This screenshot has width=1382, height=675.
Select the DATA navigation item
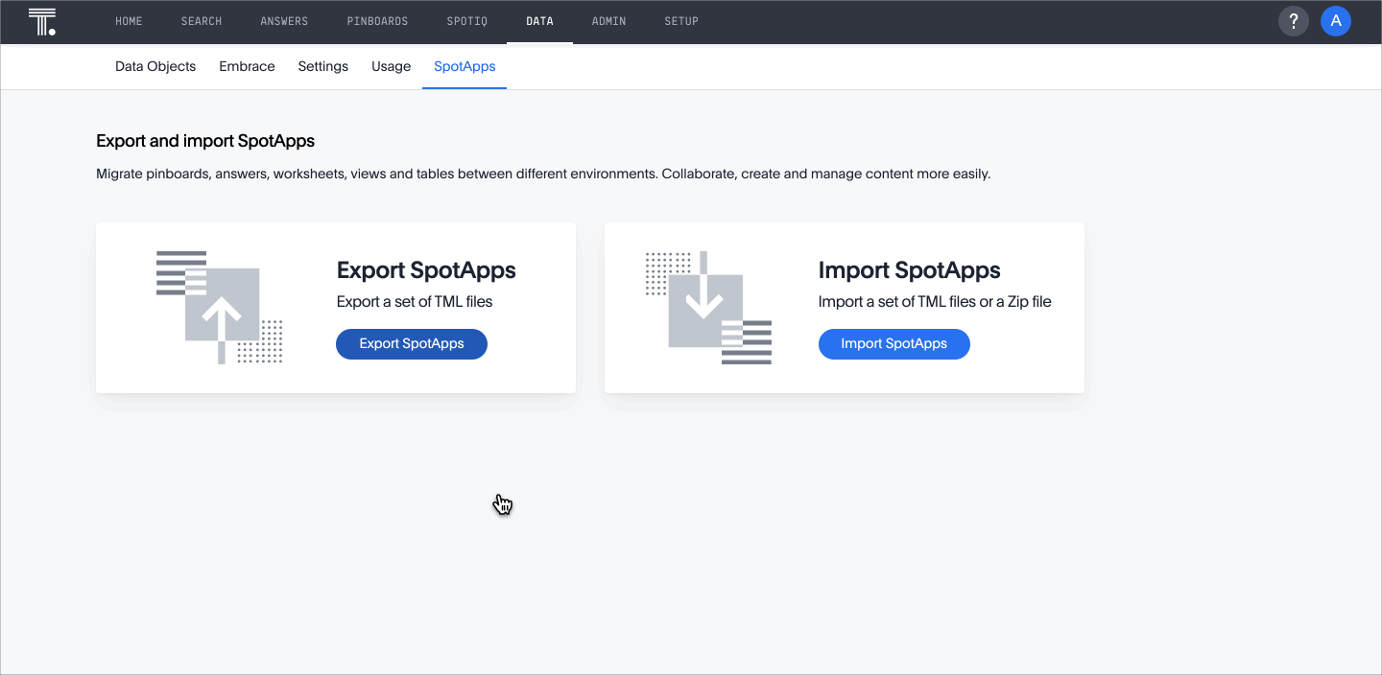point(539,21)
